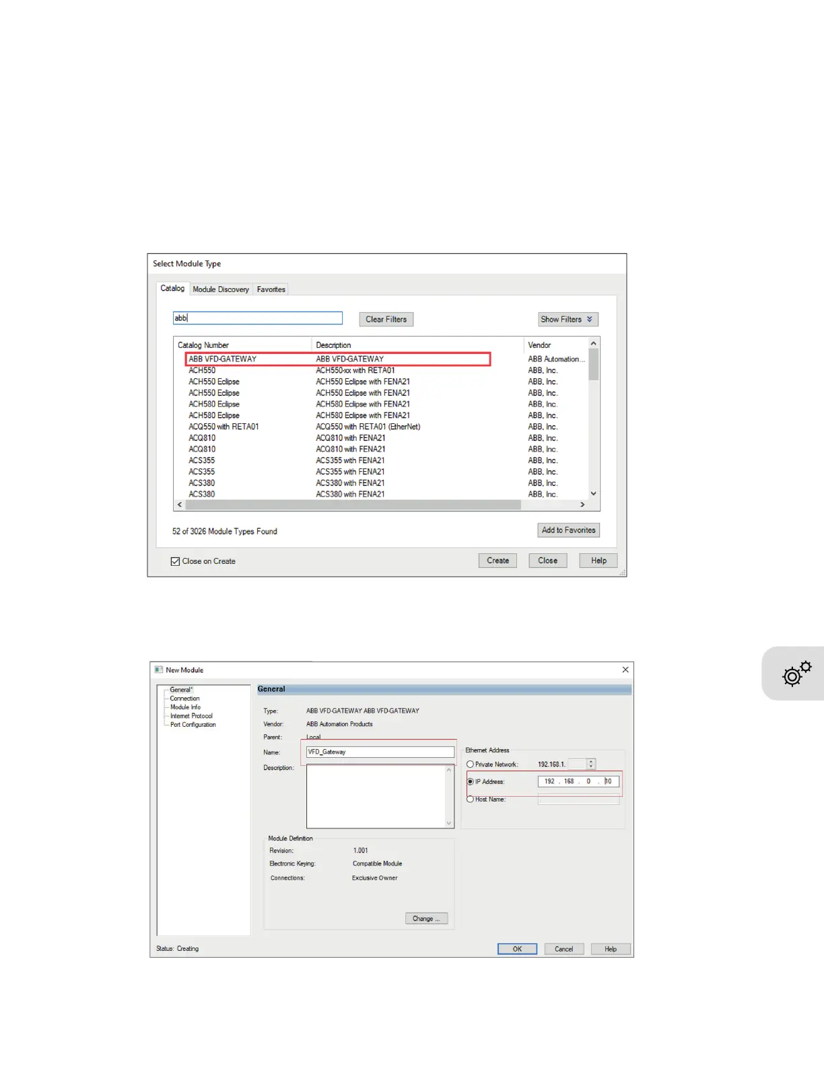Click ACQ550 with RETA01 (EtherNet) description
The height and width of the screenshot is (1066, 824).
click(368, 427)
